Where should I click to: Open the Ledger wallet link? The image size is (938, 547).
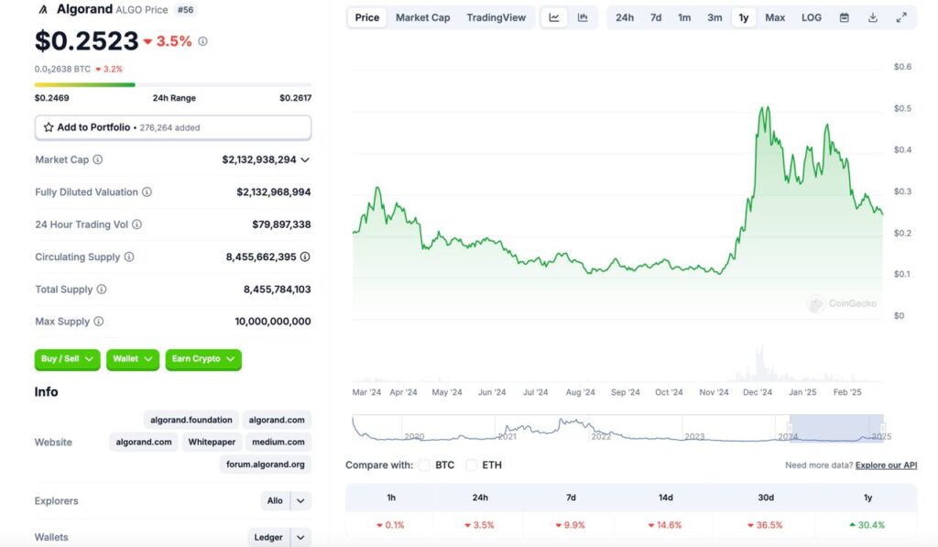pos(268,538)
